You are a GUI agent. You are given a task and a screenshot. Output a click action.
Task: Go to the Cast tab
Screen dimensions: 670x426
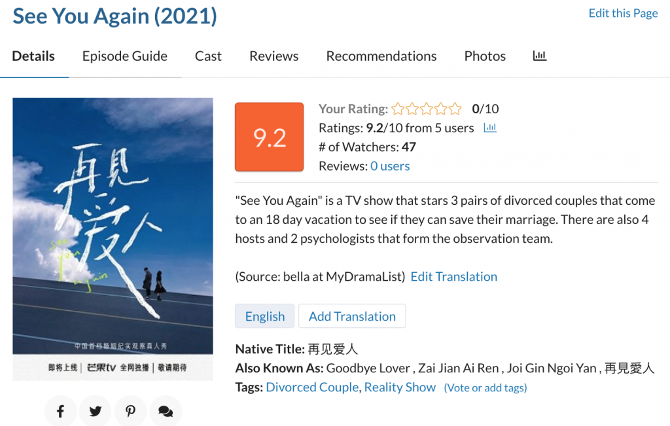coord(208,56)
